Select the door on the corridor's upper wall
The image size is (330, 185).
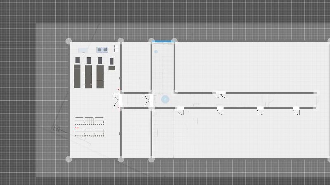(221, 95)
